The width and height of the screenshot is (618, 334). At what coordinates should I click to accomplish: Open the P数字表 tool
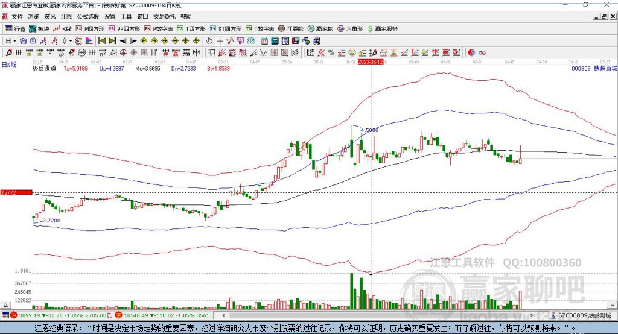pos(159,29)
